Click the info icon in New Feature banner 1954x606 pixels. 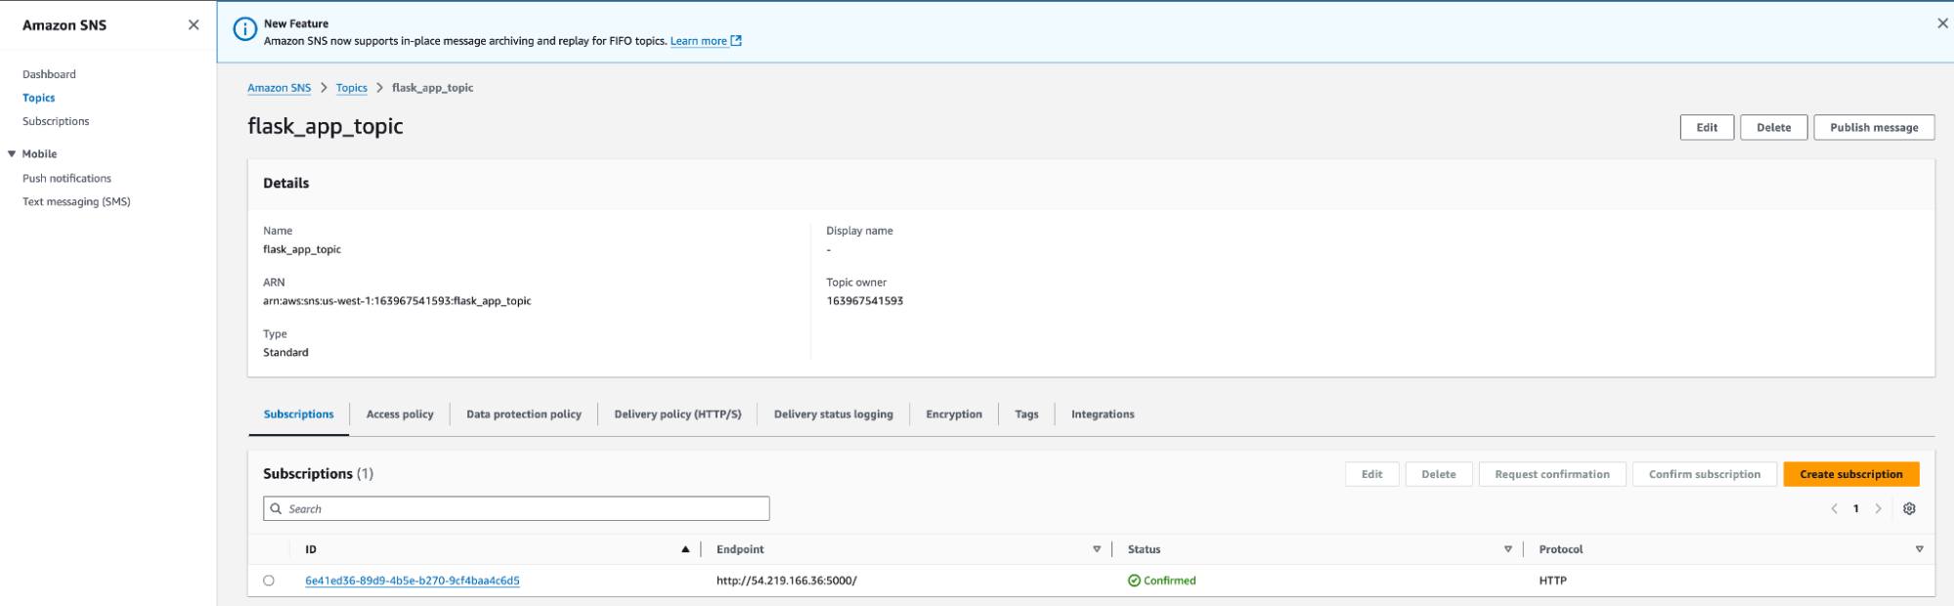[244, 30]
